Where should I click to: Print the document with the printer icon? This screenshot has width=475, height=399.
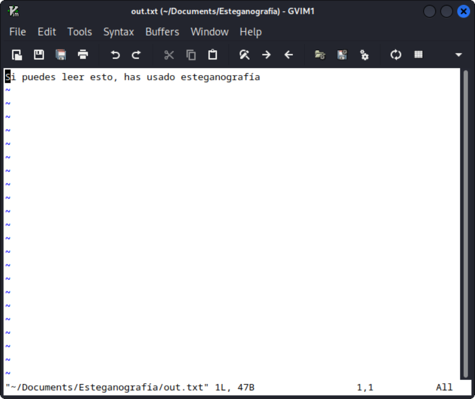(83, 55)
